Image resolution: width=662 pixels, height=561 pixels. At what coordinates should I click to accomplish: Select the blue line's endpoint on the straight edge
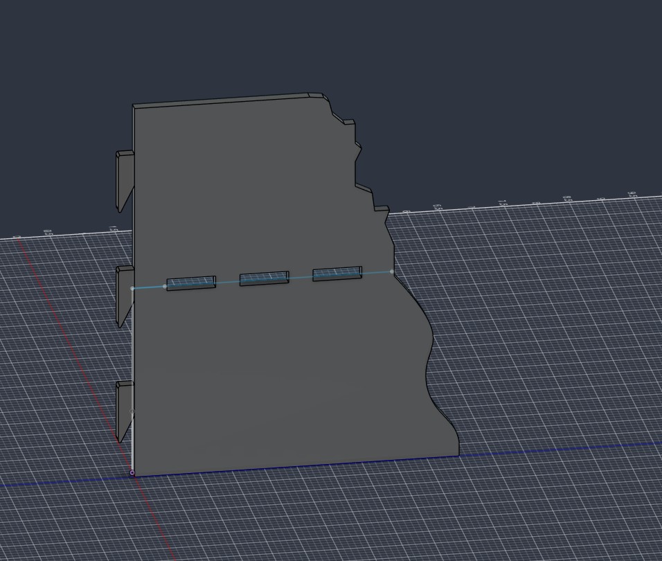tap(132, 288)
